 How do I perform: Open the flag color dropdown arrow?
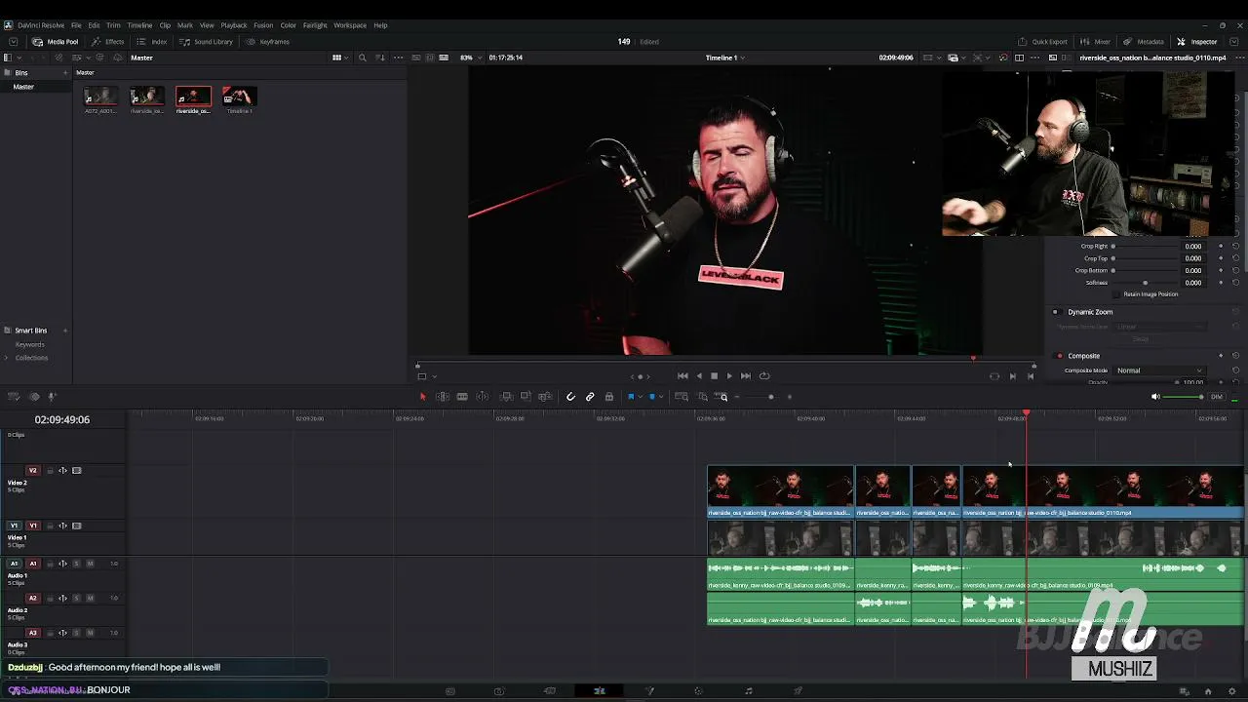point(640,397)
